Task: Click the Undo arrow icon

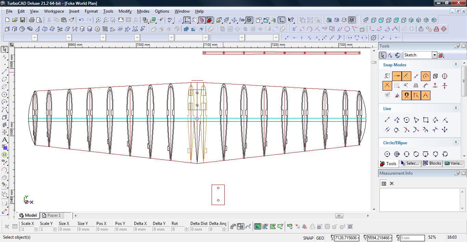Action: point(81,20)
